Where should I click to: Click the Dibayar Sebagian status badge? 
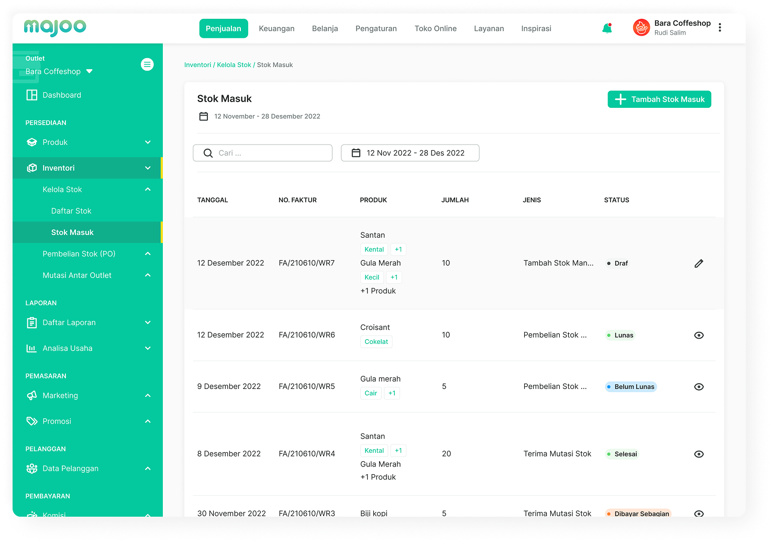(x=638, y=514)
